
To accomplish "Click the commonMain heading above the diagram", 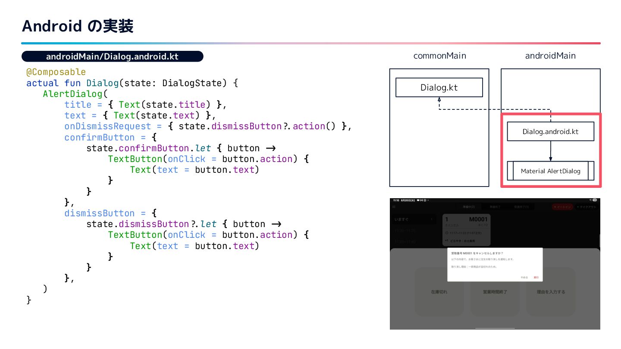I will click(439, 56).
